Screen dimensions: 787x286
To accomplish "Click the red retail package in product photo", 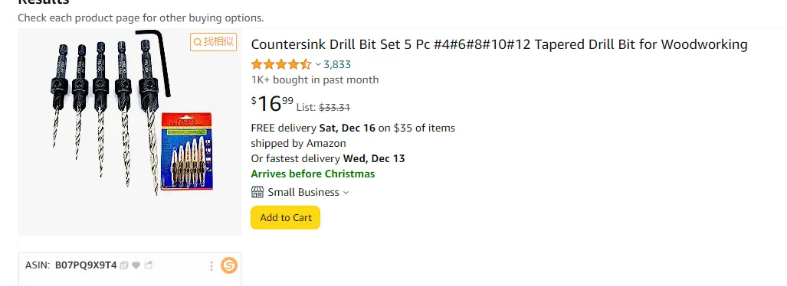I will pyautogui.click(x=187, y=151).
